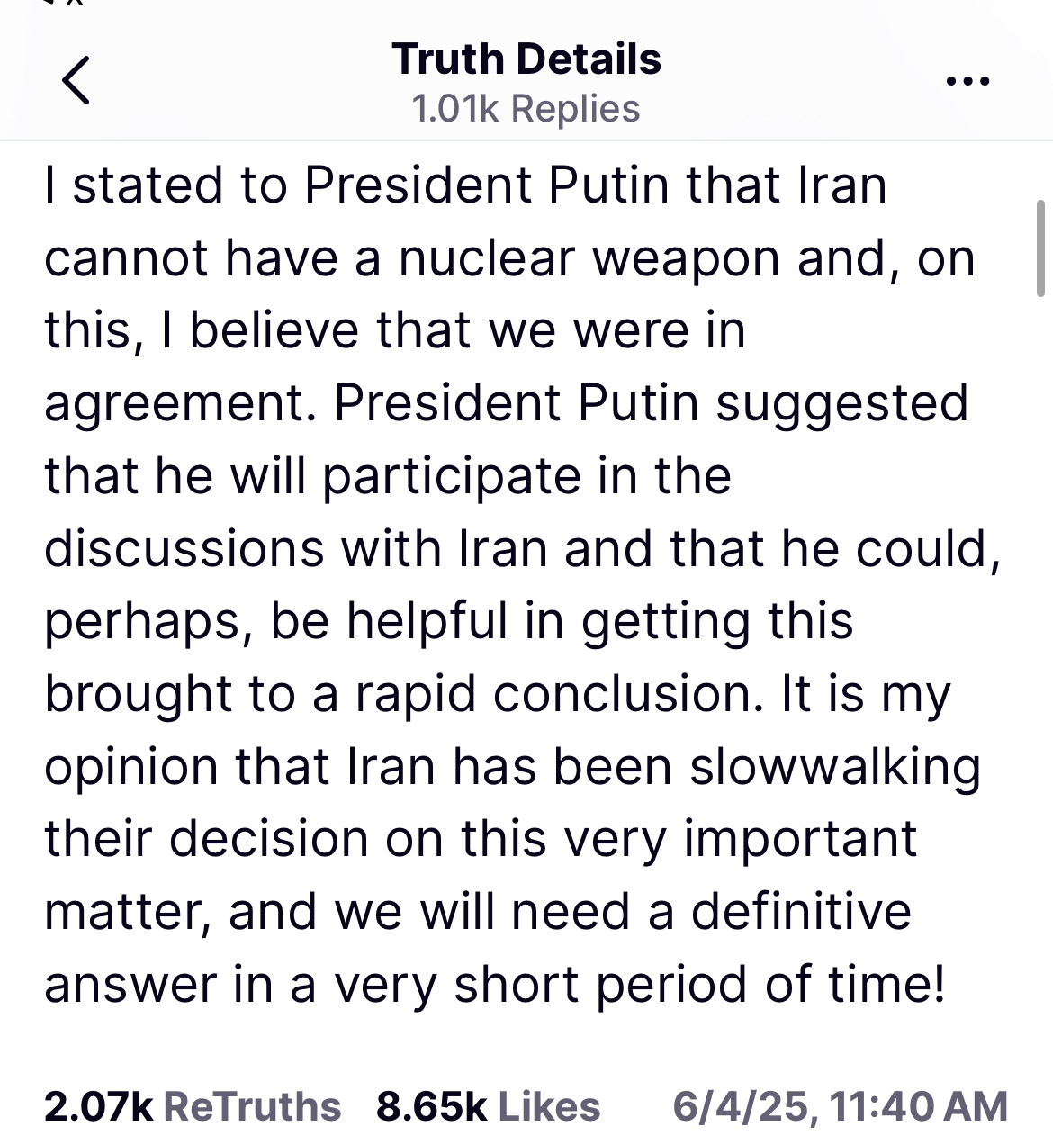
Task: Open the 8.65k Likes list
Action: [x=488, y=1106]
